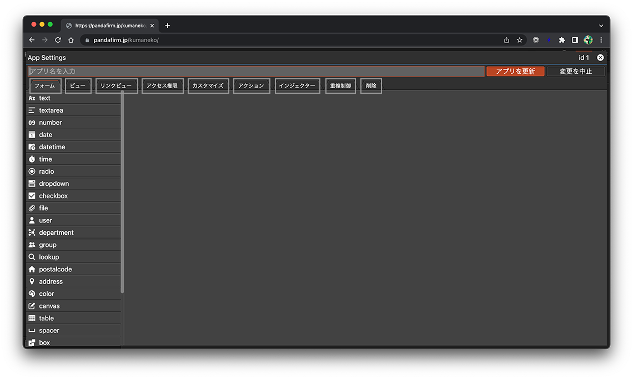This screenshot has width=633, height=379.
Task: Click the lookup magnifier icon
Action: (x=32, y=257)
